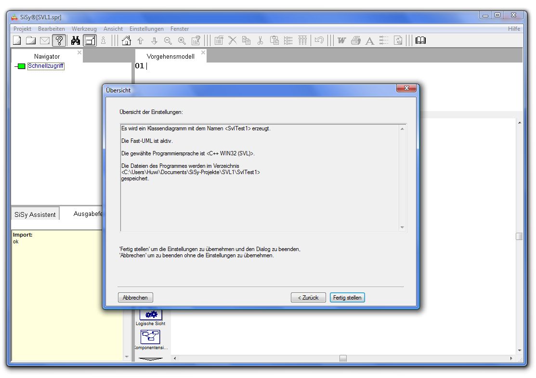The image size is (536, 378).
Task: Click the scissors cut icon
Action: pyautogui.click(x=260, y=41)
